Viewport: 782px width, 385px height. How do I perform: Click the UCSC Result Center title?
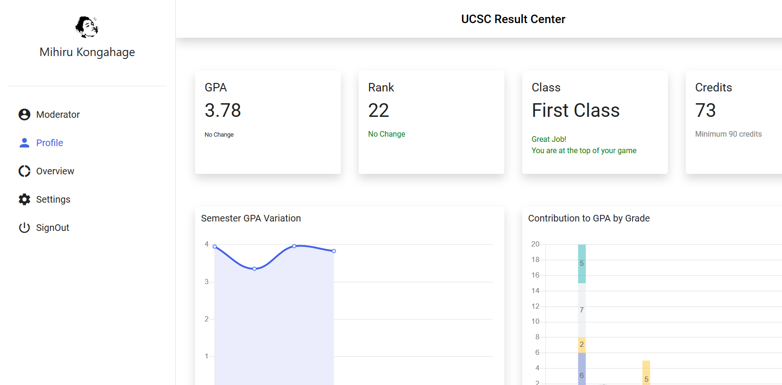[x=513, y=19]
